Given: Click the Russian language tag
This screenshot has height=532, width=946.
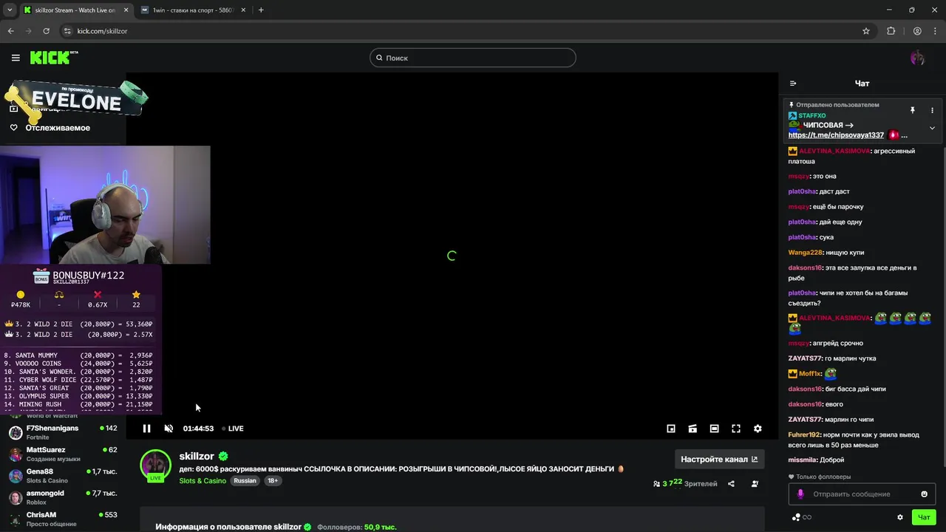Looking at the screenshot, I should pyautogui.click(x=245, y=481).
